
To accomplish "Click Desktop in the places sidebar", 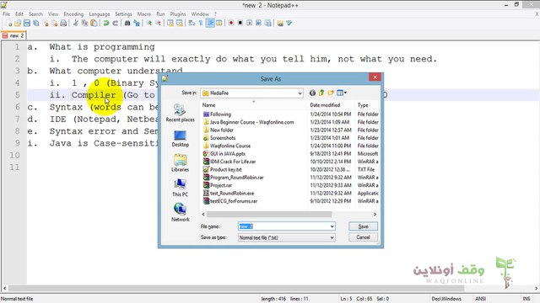I will 180,138.
